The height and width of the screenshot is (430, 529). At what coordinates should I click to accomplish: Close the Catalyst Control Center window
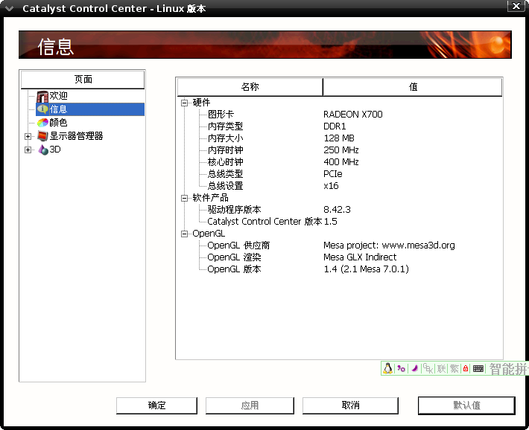pos(516,6)
